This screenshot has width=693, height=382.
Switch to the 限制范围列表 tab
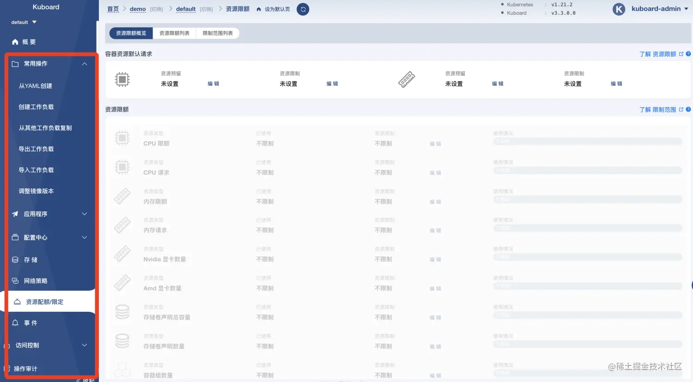[218, 33]
